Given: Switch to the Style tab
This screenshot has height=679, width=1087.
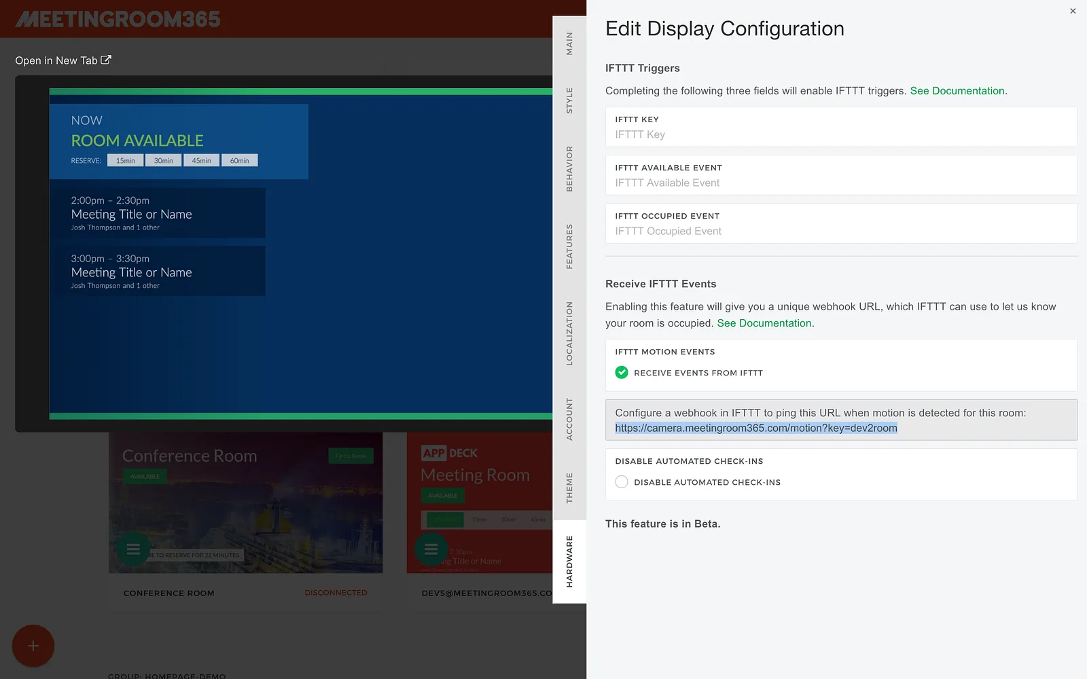Looking at the screenshot, I should pos(569,100).
